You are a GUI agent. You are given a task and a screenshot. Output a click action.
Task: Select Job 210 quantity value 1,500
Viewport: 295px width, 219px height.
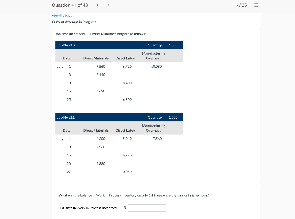(x=173, y=45)
